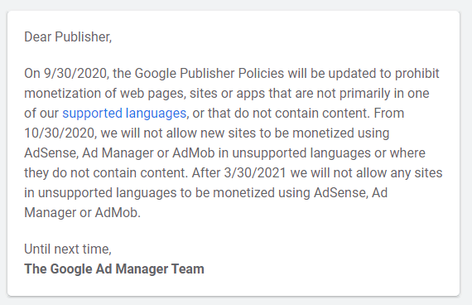Open the supported languages link
The height and width of the screenshot is (305, 472).
pos(124,114)
